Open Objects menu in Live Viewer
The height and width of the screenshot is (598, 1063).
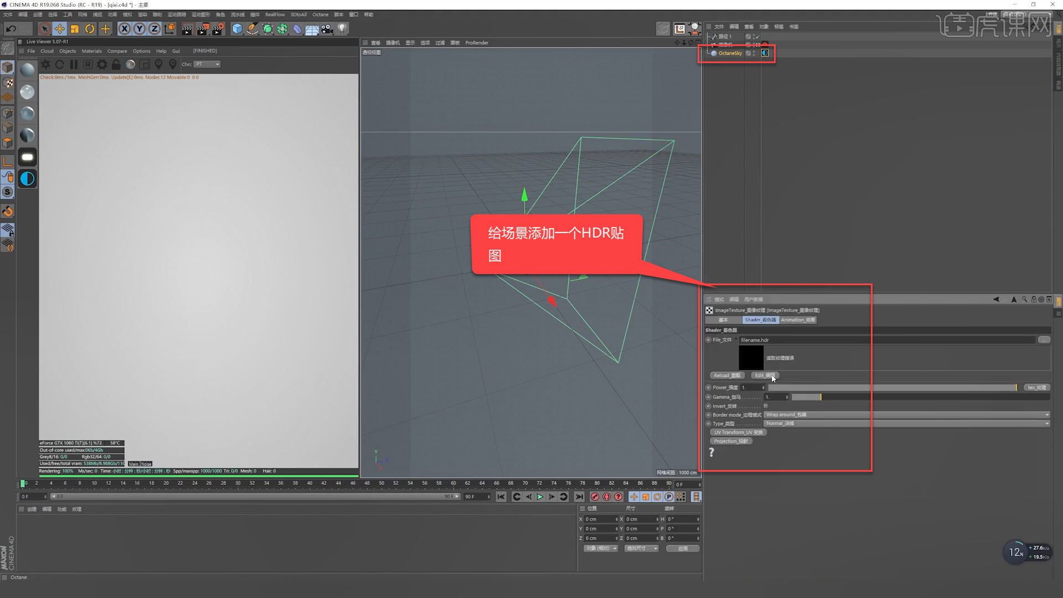click(68, 51)
